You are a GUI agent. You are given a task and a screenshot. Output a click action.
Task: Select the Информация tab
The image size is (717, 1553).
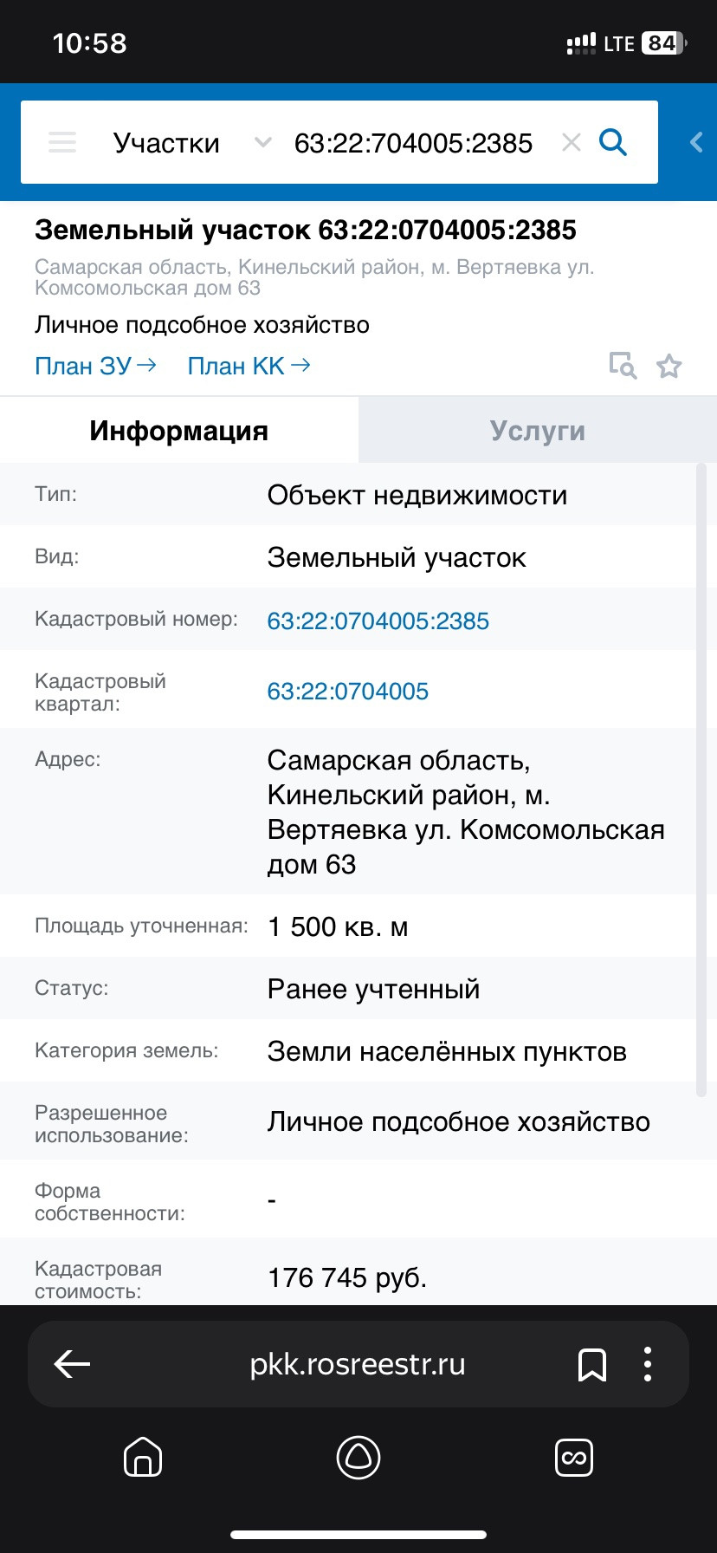[179, 431]
